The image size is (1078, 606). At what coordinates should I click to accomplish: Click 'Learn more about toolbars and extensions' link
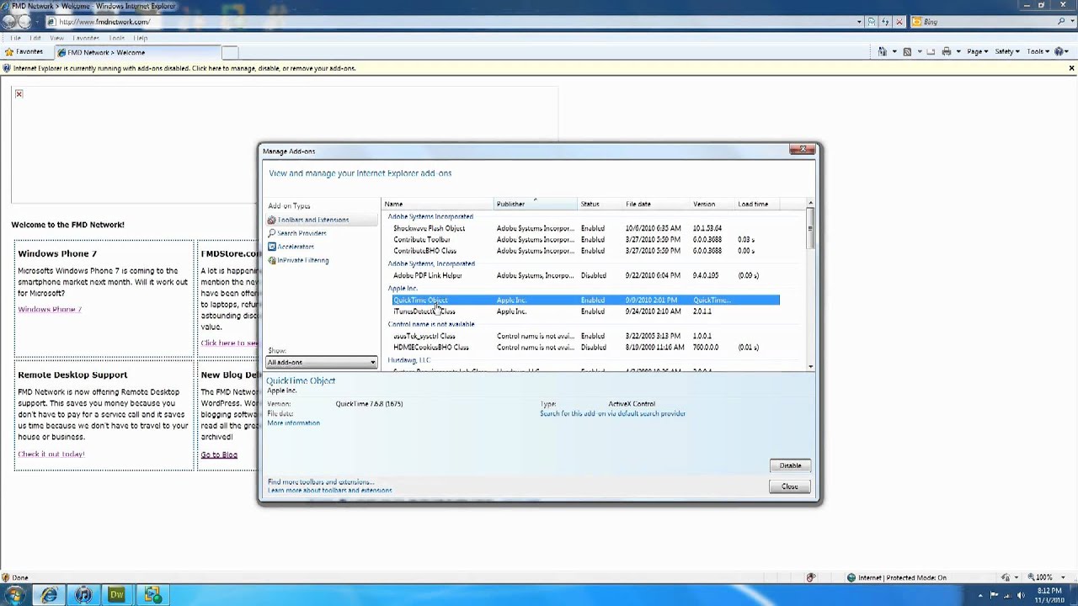click(x=329, y=491)
